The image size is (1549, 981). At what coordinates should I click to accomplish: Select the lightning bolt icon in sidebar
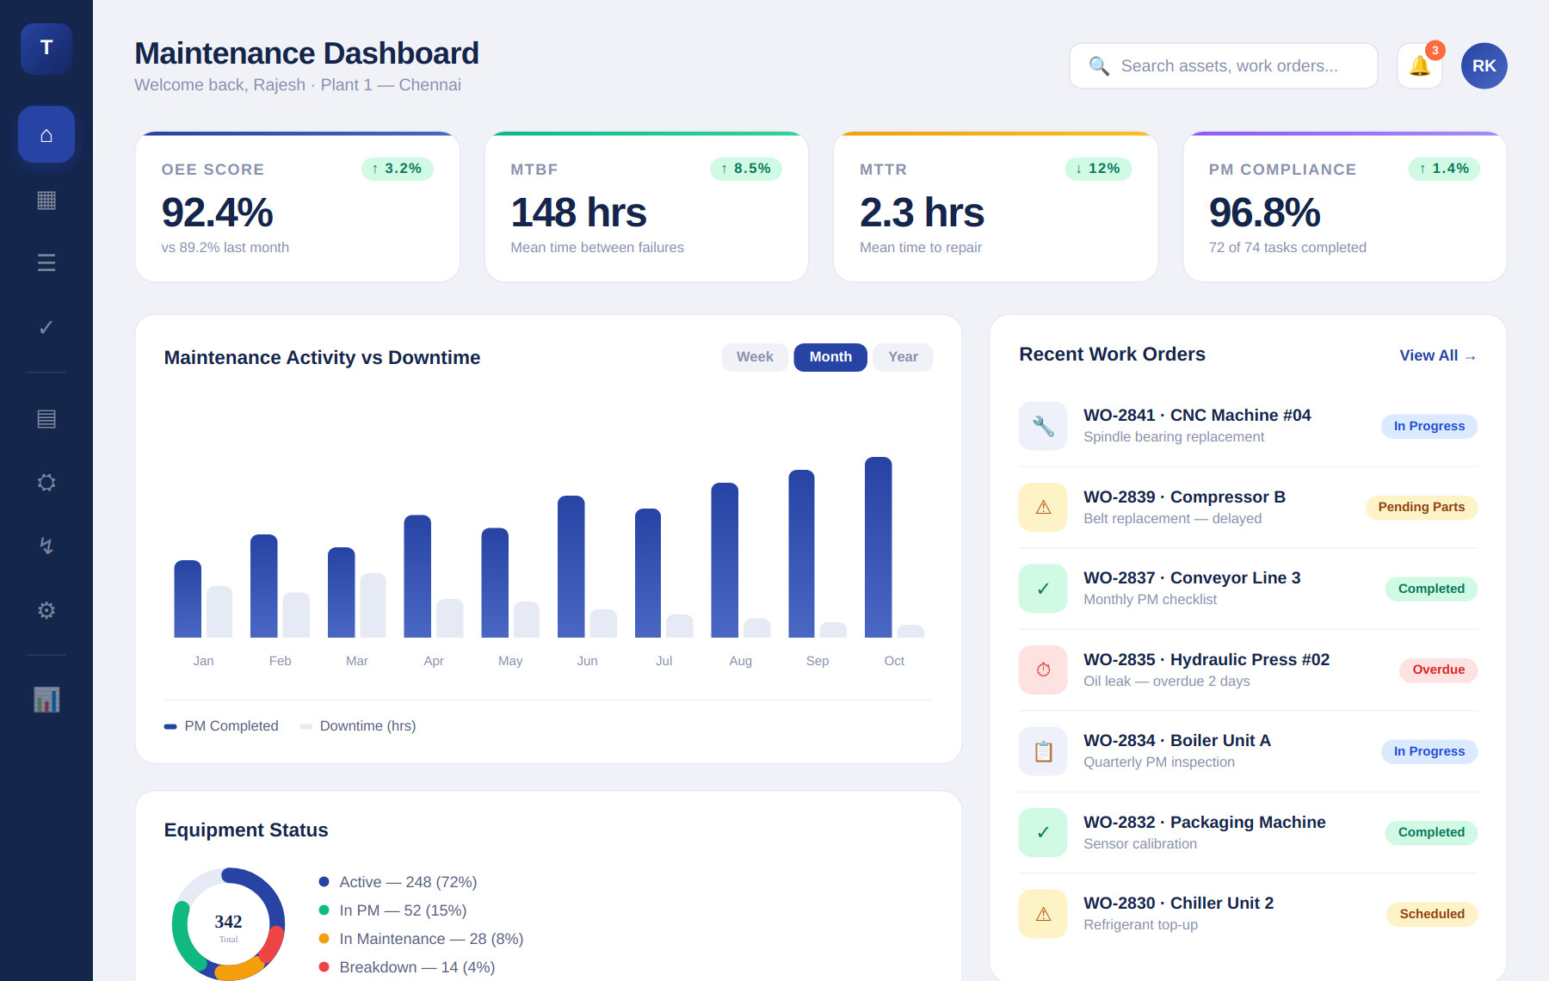[x=46, y=546]
